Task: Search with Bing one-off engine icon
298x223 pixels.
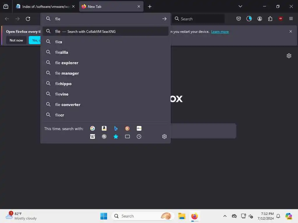Action: (116, 128)
